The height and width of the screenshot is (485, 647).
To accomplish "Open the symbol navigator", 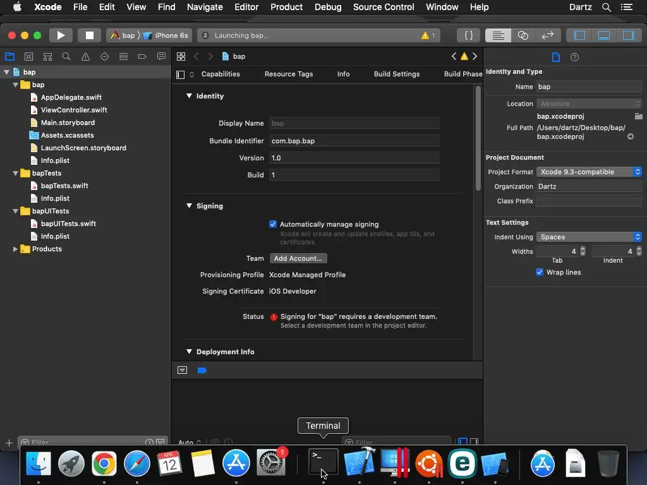I will click(x=47, y=56).
